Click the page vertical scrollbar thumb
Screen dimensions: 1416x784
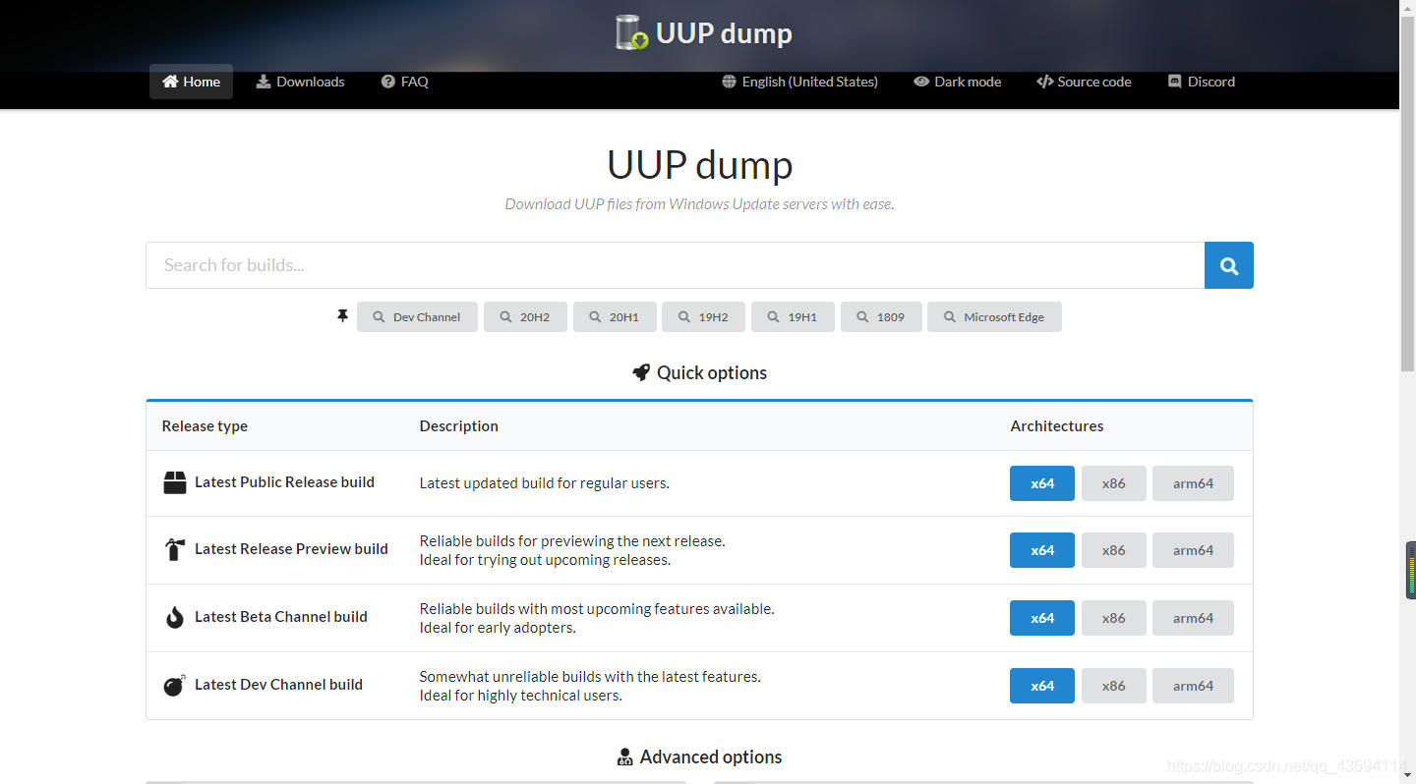(x=1407, y=195)
